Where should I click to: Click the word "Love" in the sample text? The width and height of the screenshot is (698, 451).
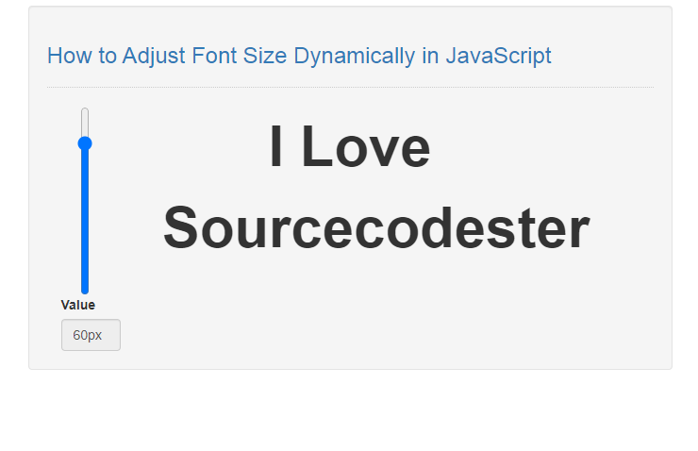(366, 148)
